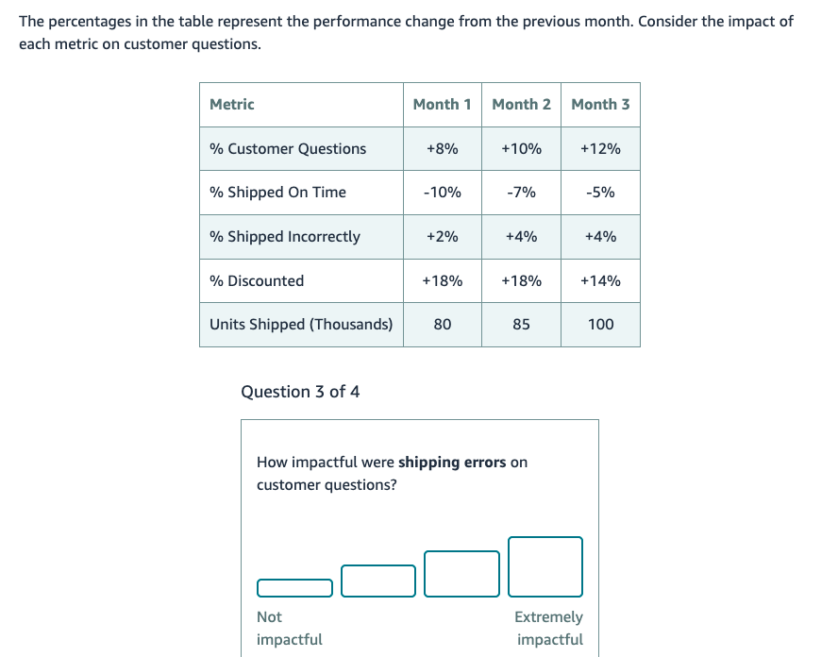The image size is (838, 657).
Task: Click the '100' units shipped value
Action: click(x=600, y=324)
